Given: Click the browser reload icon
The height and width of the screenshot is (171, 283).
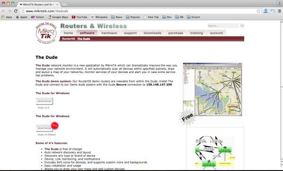Looking at the screenshot, I should click(x=16, y=11).
